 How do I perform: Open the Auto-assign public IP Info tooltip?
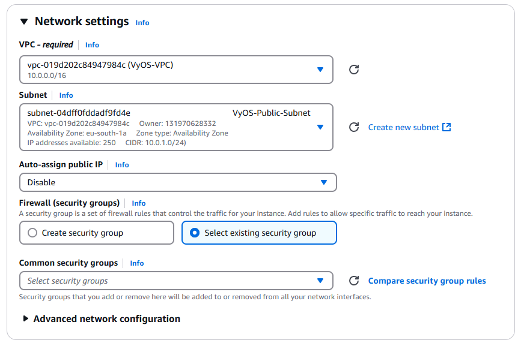click(x=122, y=164)
